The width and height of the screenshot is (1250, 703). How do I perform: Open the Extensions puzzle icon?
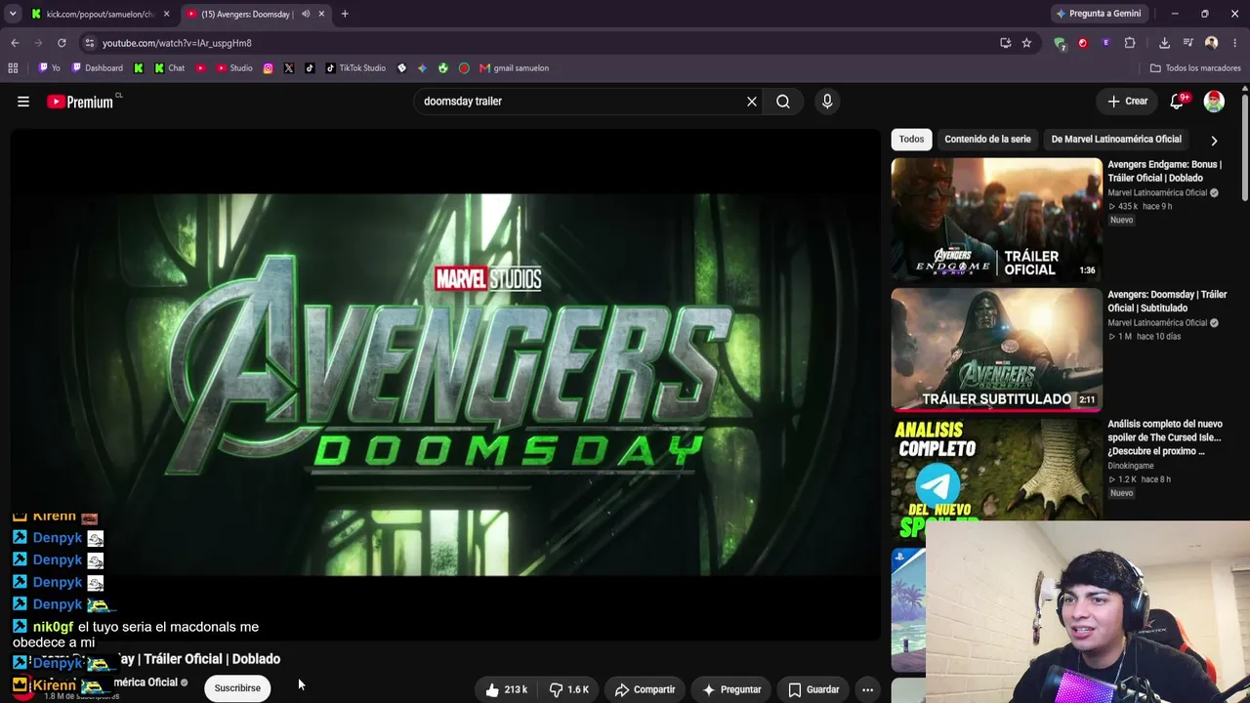tap(1130, 43)
